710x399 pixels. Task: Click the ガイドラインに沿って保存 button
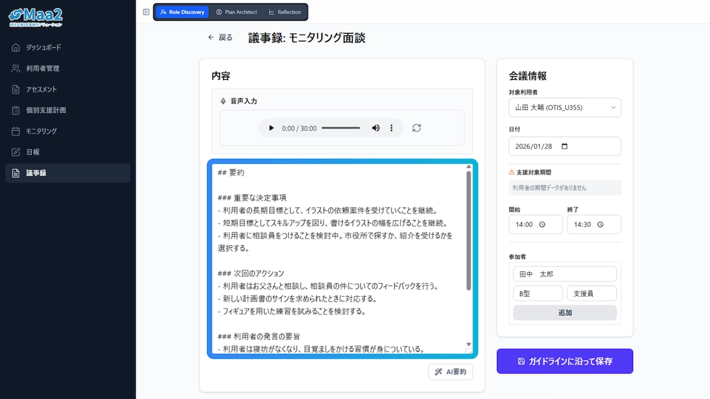coord(564,361)
